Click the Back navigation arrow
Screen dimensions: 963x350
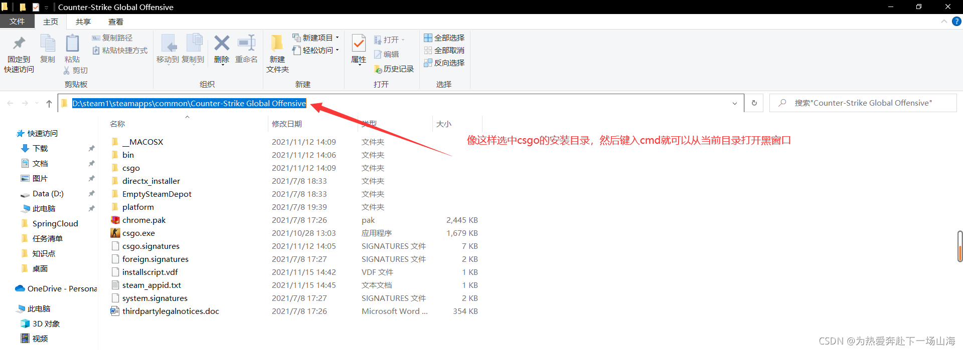point(10,103)
